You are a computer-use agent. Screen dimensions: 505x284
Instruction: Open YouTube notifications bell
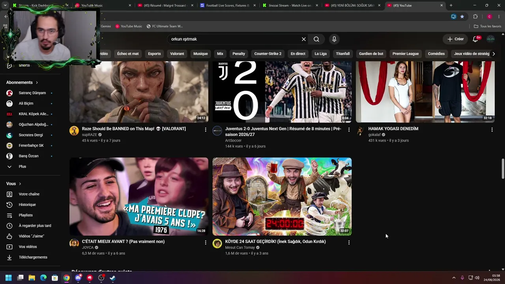click(476, 39)
